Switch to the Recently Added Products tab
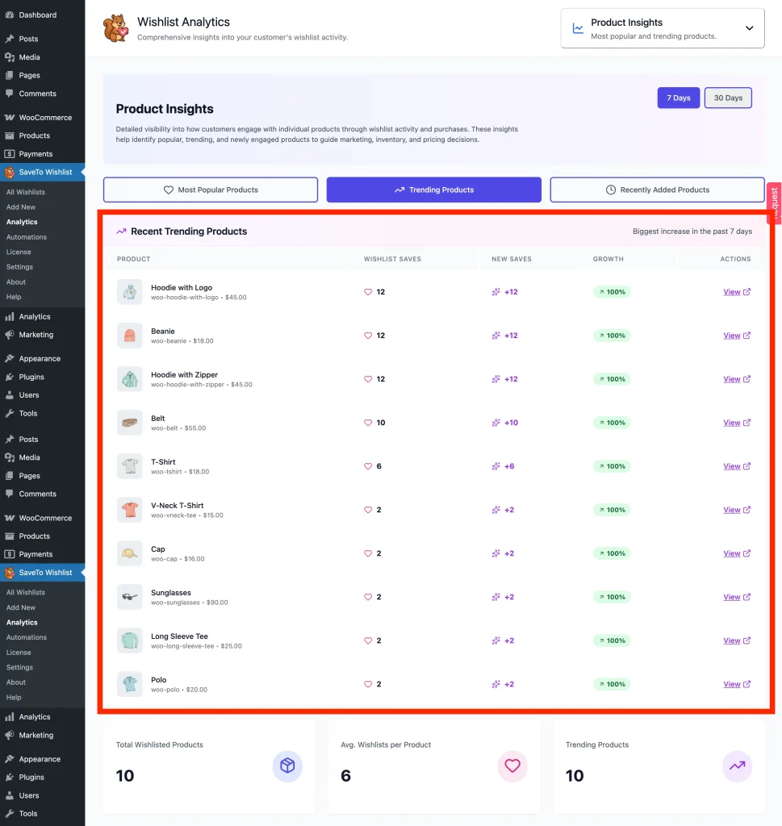 point(657,189)
